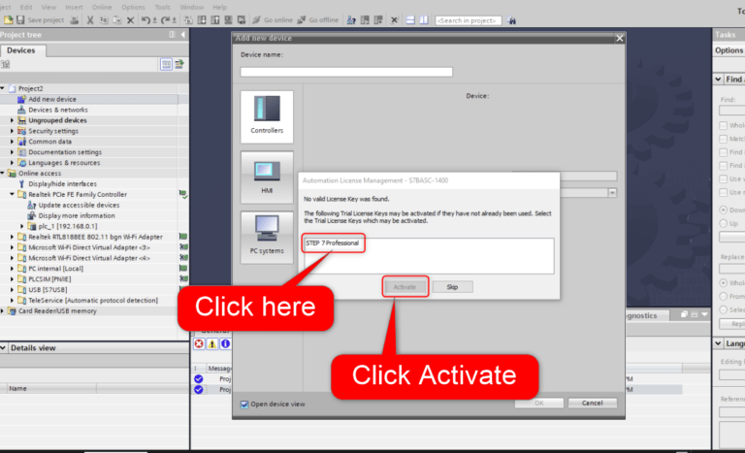Screen dimensions: 745x453
Task: Click the Skip button in license dialog
Action: 452,286
